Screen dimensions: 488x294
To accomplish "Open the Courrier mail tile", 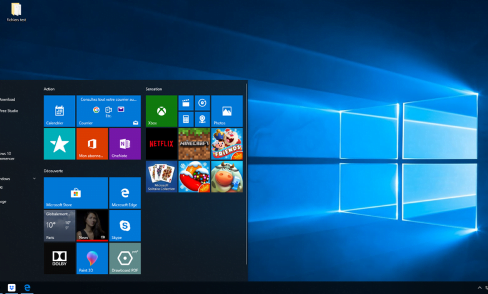I will (x=109, y=111).
